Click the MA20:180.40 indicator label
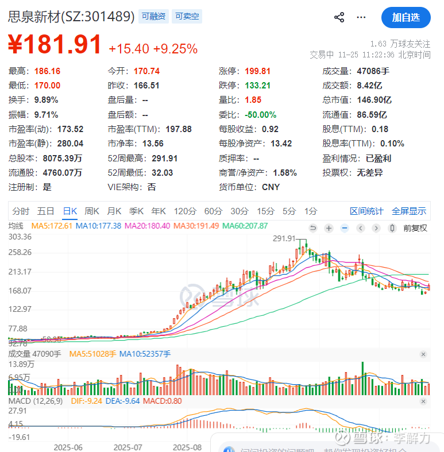Image resolution: width=444 pixels, height=452 pixels. [x=147, y=226]
